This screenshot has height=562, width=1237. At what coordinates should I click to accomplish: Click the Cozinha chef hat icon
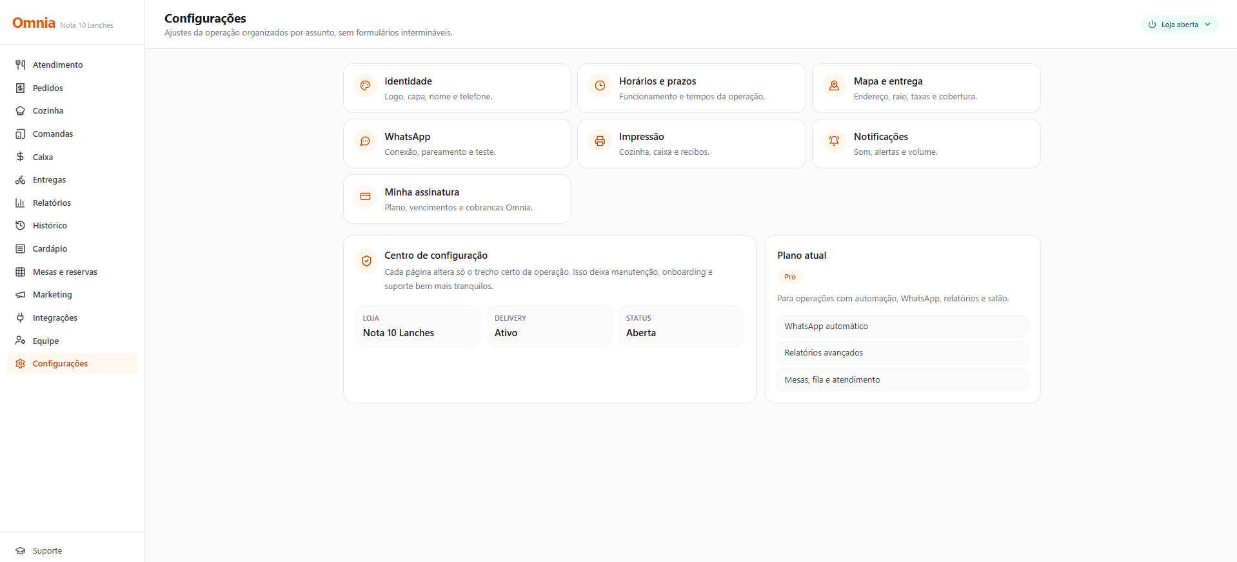(x=20, y=111)
